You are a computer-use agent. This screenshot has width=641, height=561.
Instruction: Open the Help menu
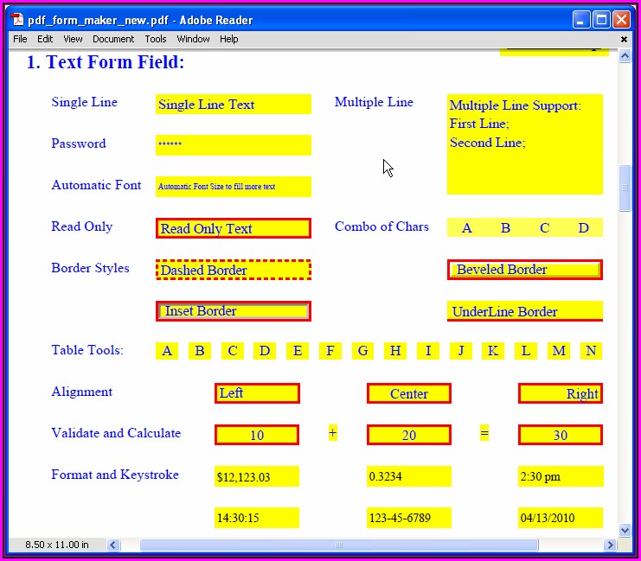pos(228,39)
